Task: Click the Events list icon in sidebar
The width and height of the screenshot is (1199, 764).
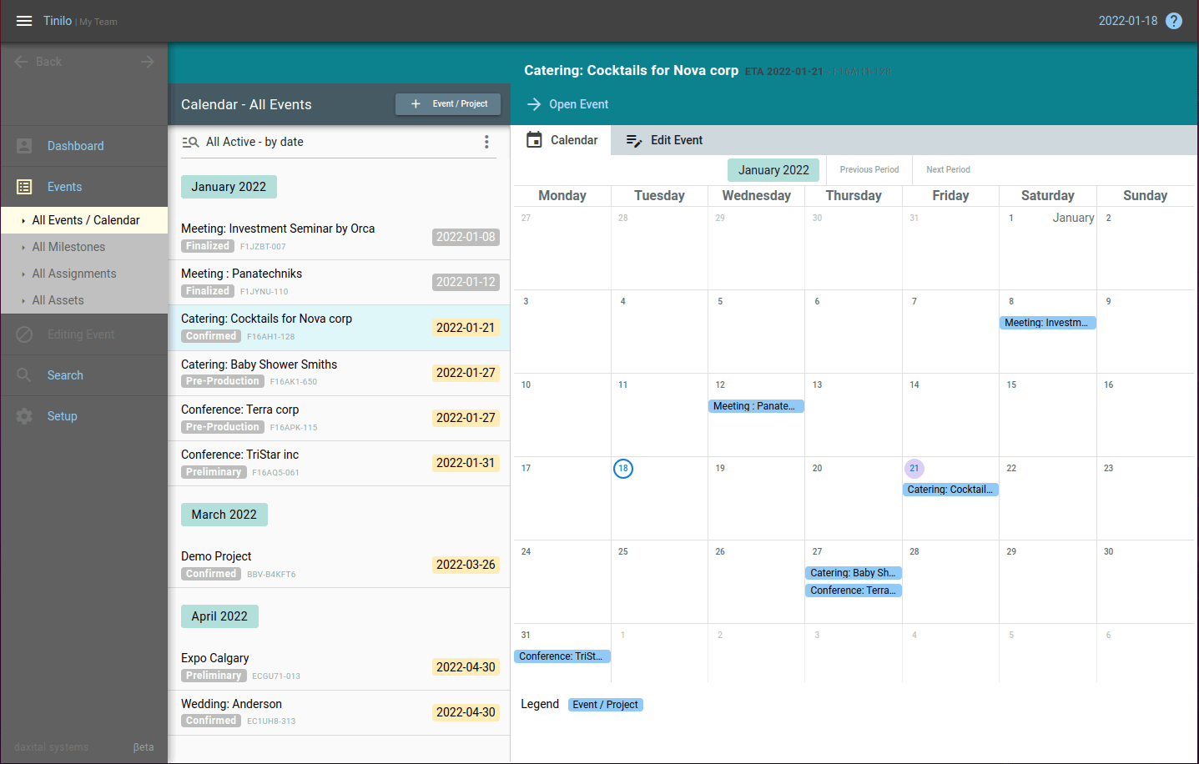Action: click(24, 187)
